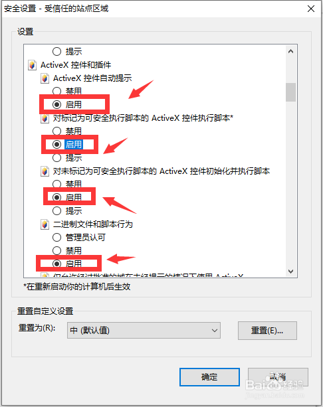The image size is (323, 407).
Task: Click the ActiveX 控件和插件 category icon
Action: [x=32, y=65]
